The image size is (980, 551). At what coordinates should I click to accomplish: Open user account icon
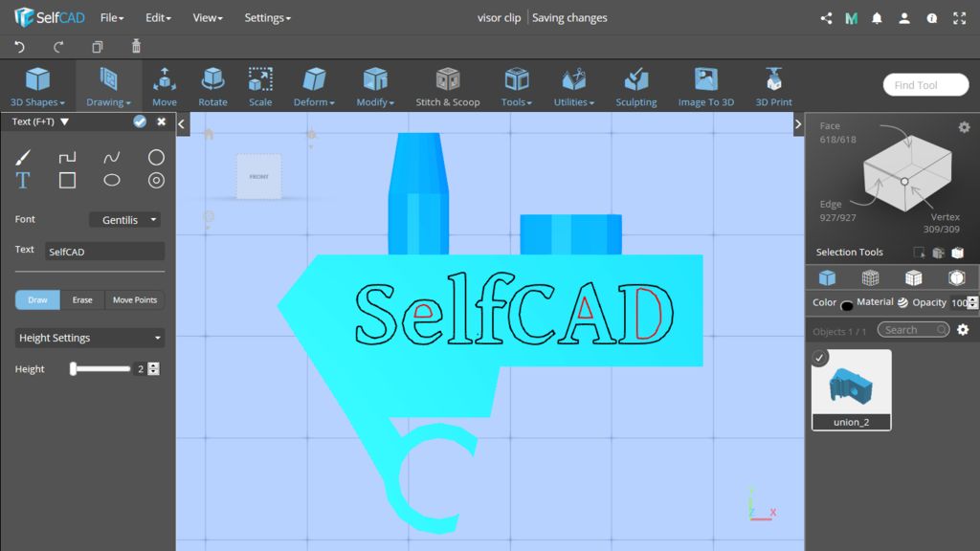tap(904, 18)
